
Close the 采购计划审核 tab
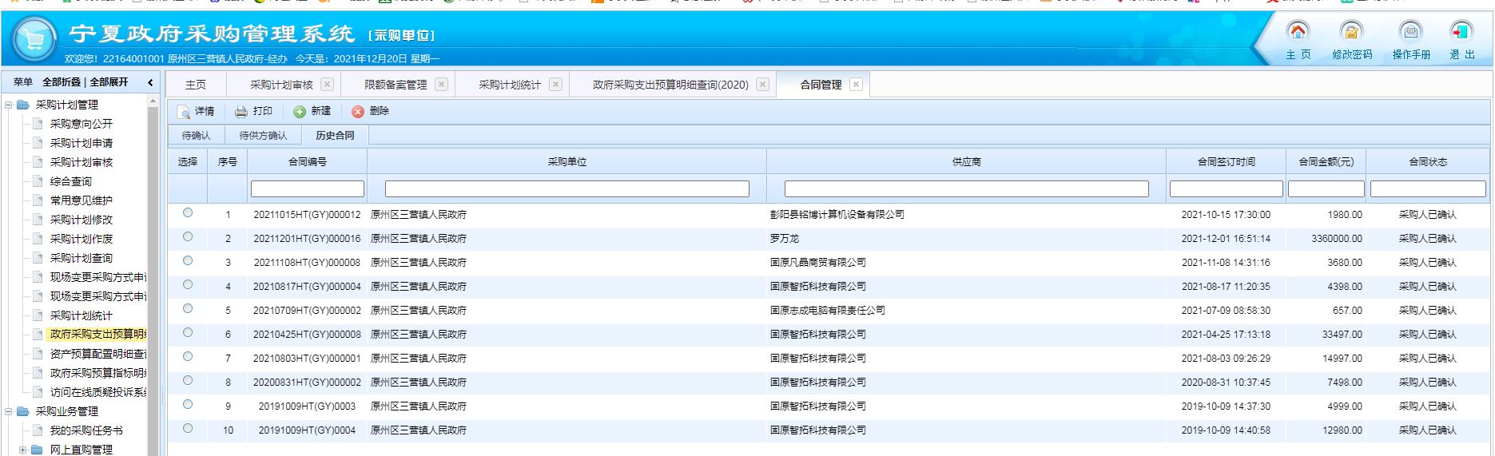(x=327, y=84)
